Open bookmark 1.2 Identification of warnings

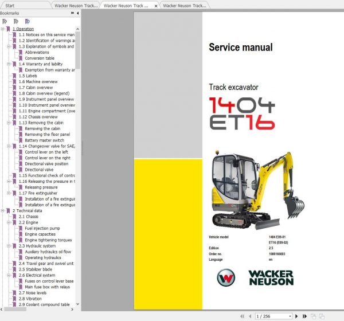(46, 41)
